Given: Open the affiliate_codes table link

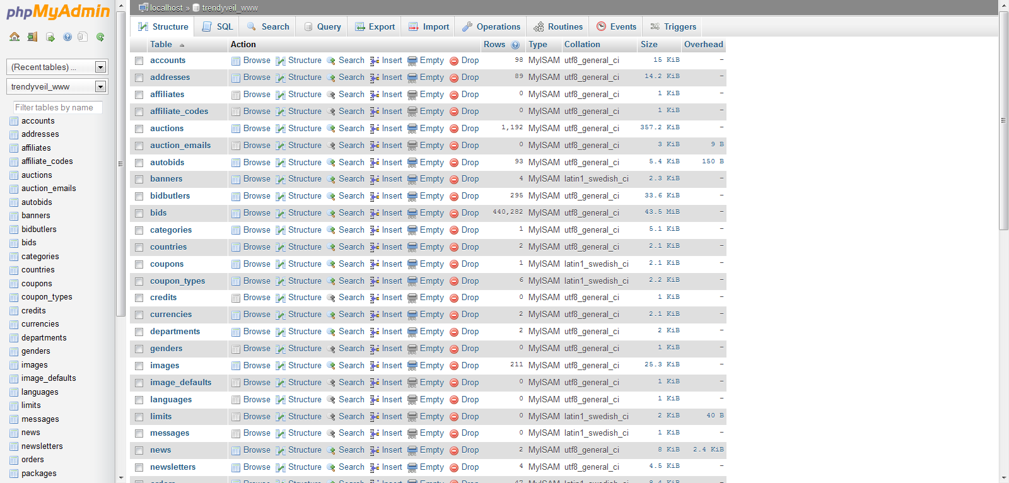Looking at the screenshot, I should coord(179,112).
